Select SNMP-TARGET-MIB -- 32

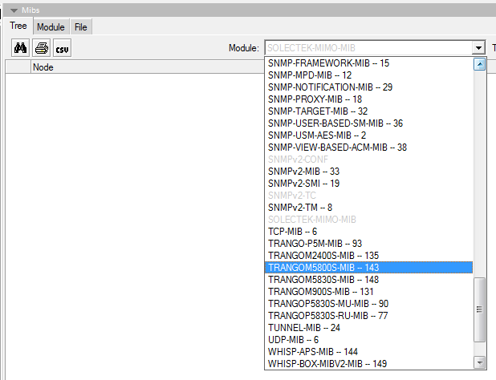369,111
